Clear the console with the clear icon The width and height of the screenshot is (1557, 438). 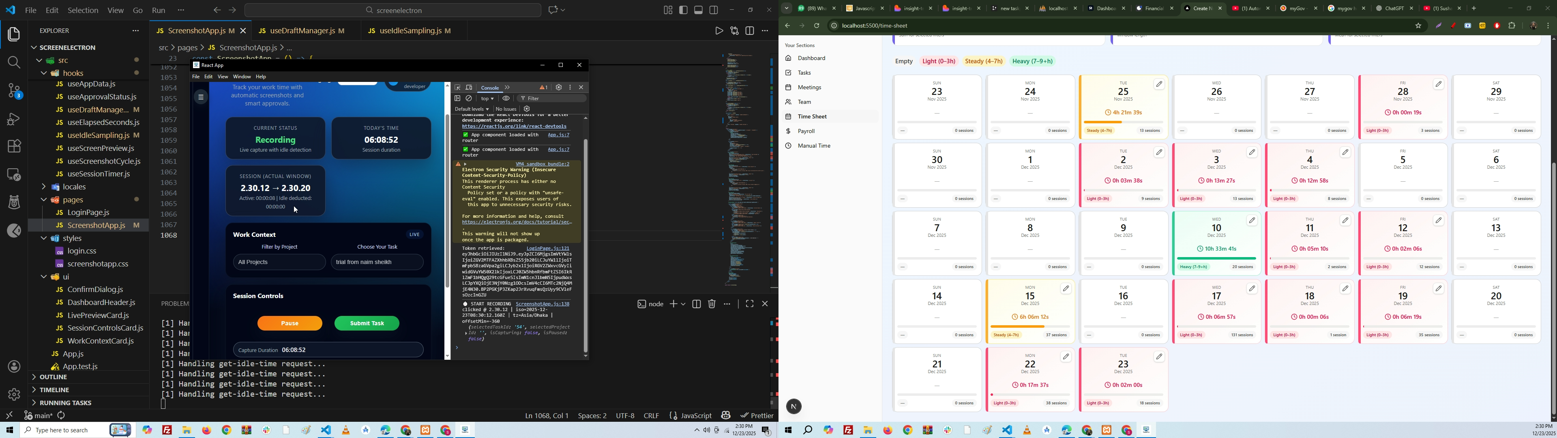[469, 99]
